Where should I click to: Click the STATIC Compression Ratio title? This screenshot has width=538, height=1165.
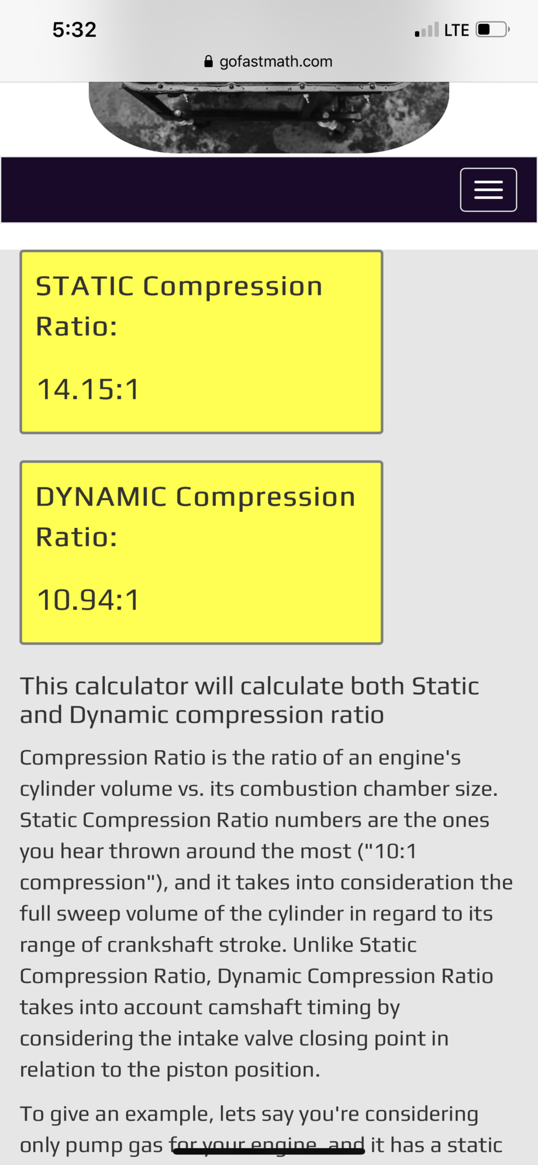pos(179,306)
